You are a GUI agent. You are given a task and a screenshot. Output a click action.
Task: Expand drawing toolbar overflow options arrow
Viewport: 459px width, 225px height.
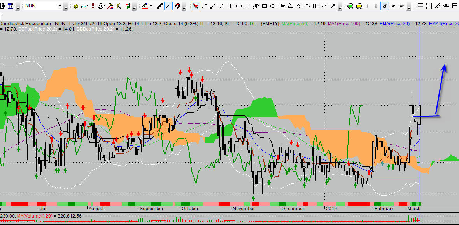pyautogui.click(x=340, y=7)
